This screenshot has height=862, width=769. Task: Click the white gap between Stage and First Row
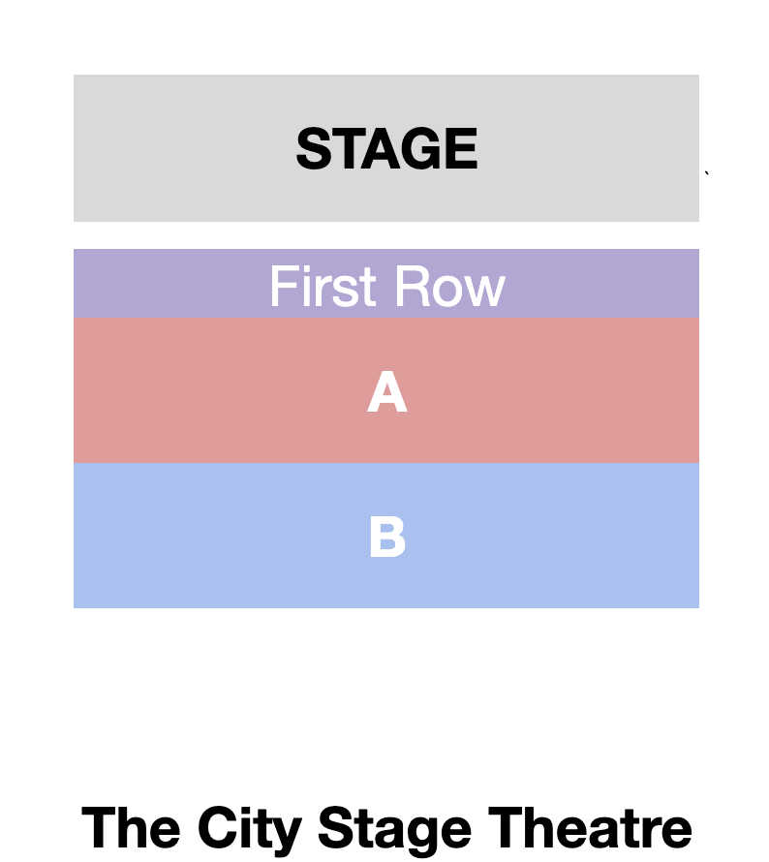click(x=386, y=235)
